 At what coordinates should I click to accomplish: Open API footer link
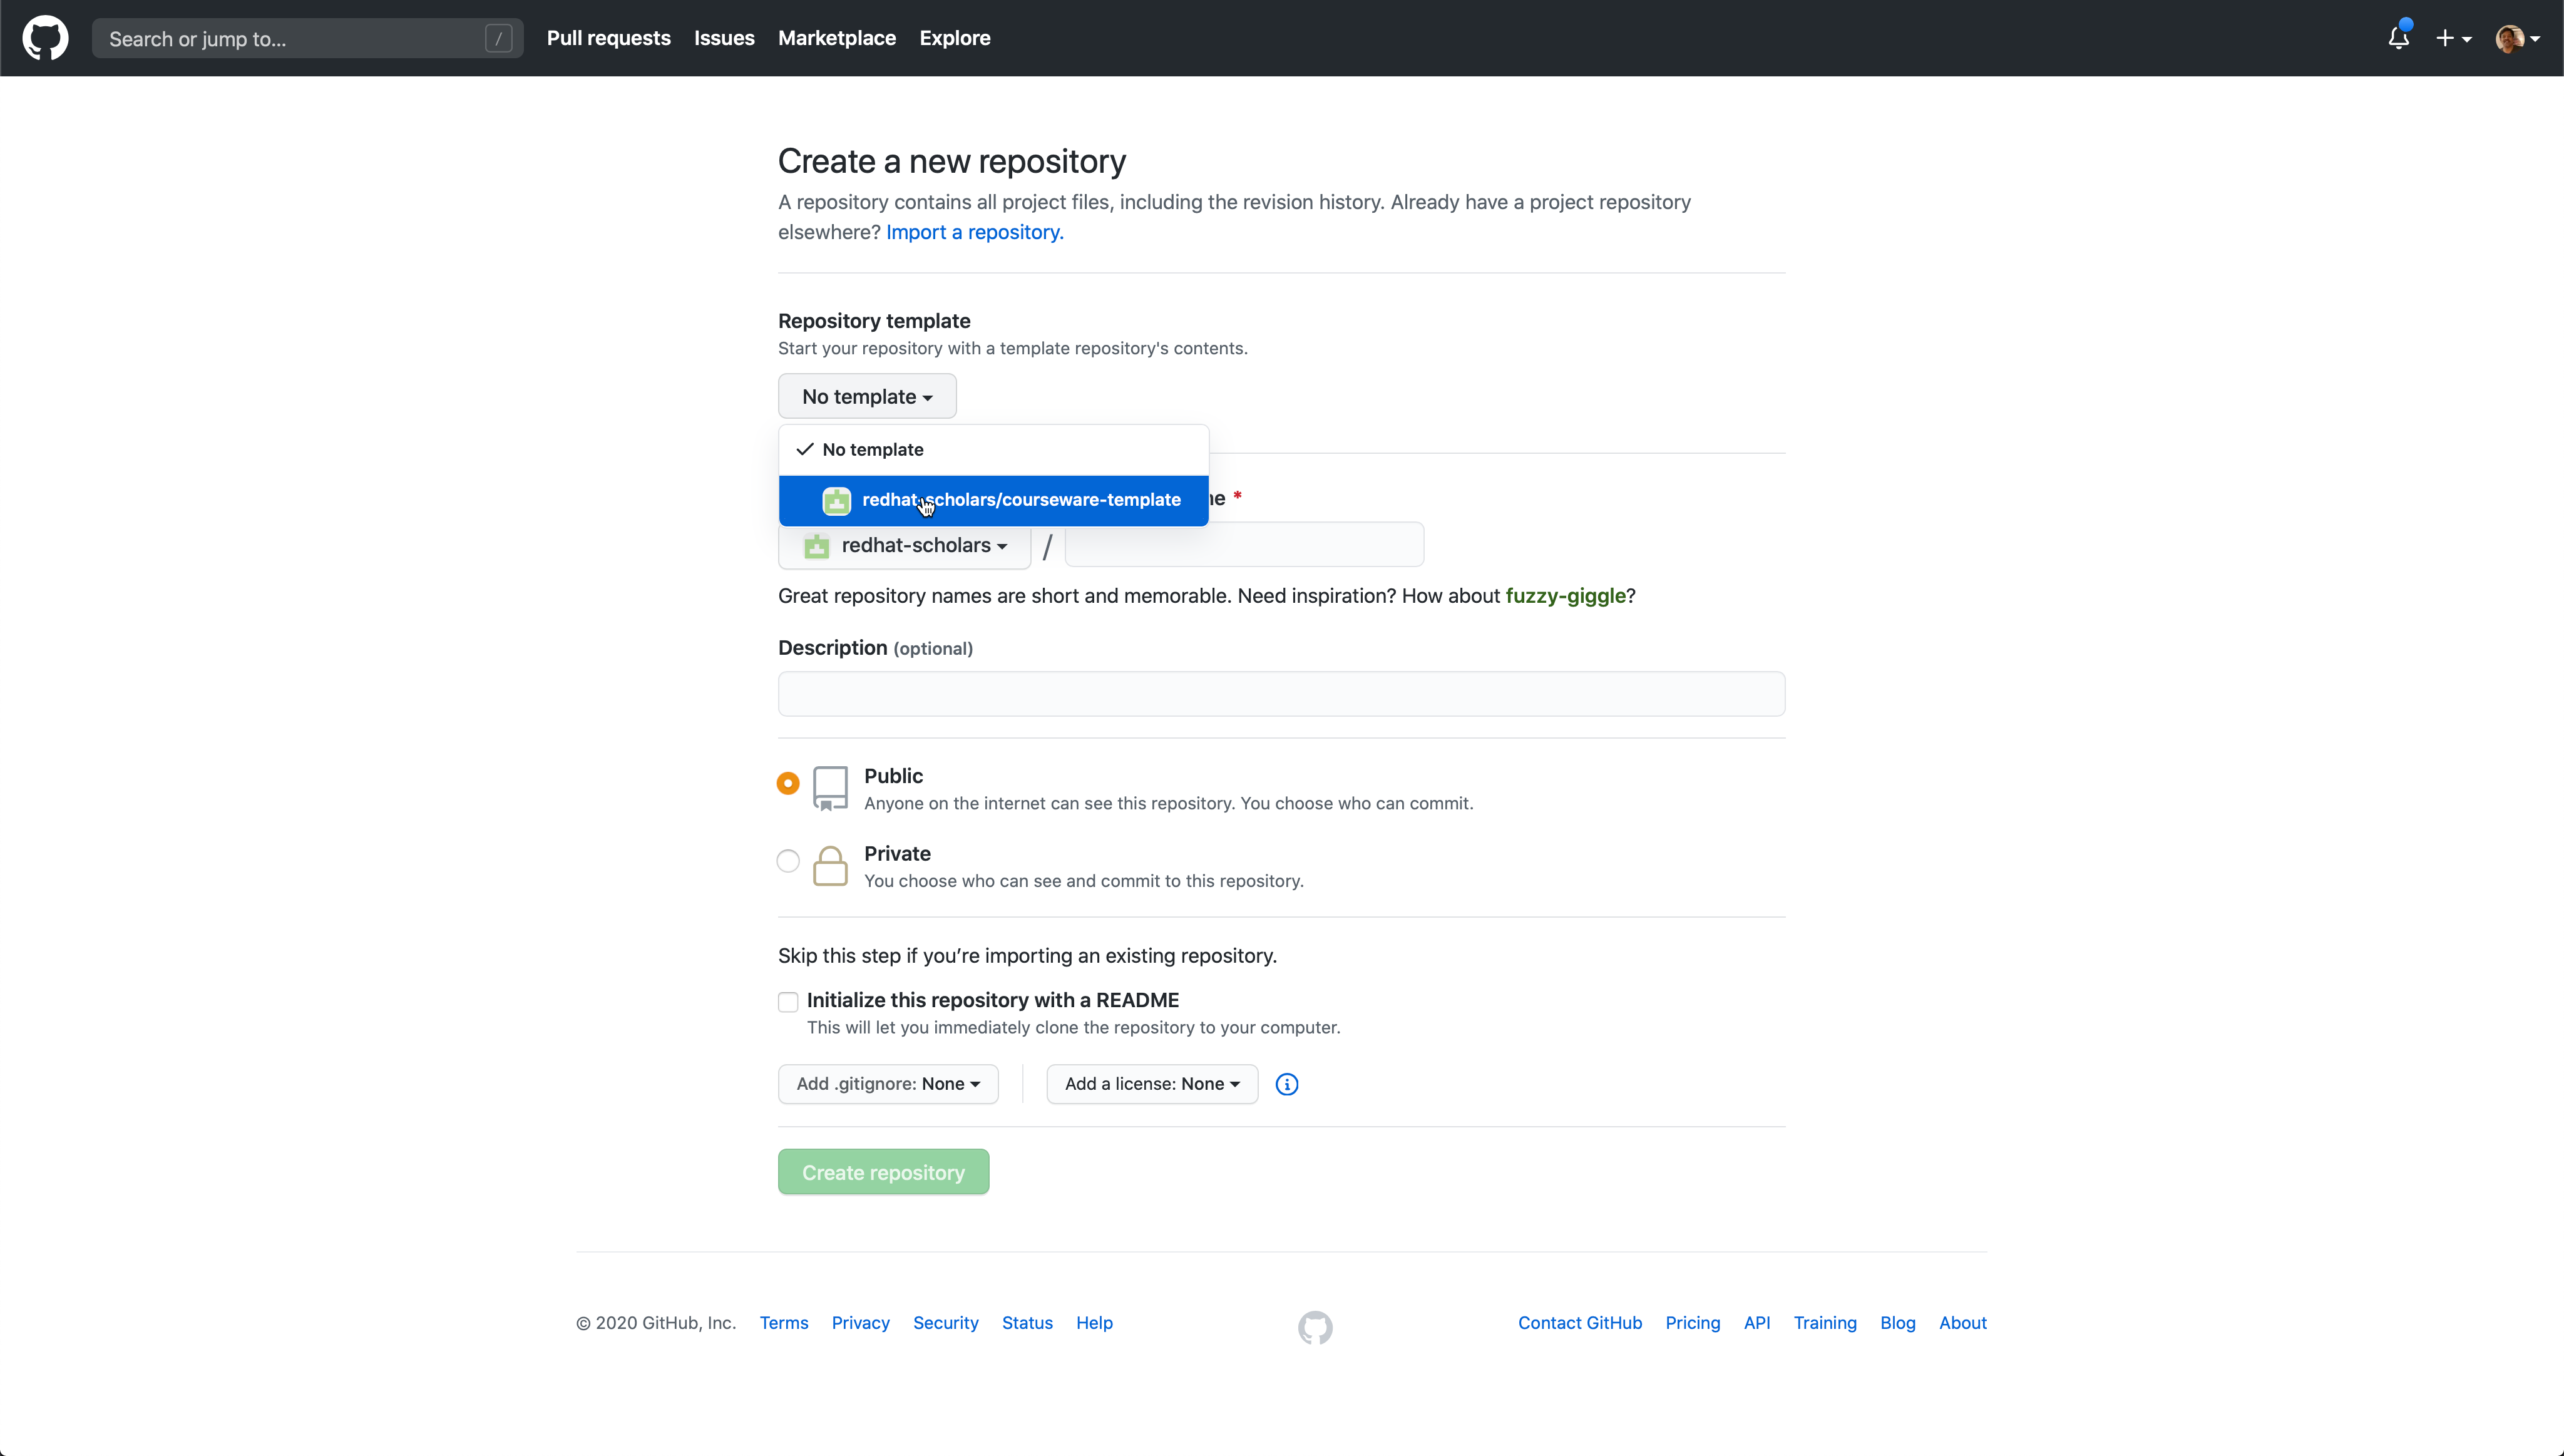1757,1323
